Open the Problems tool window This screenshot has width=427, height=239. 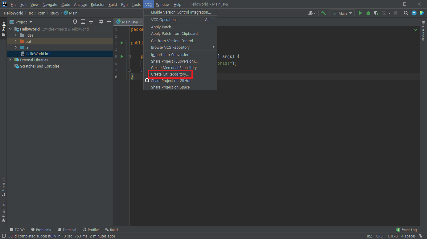[41, 230]
